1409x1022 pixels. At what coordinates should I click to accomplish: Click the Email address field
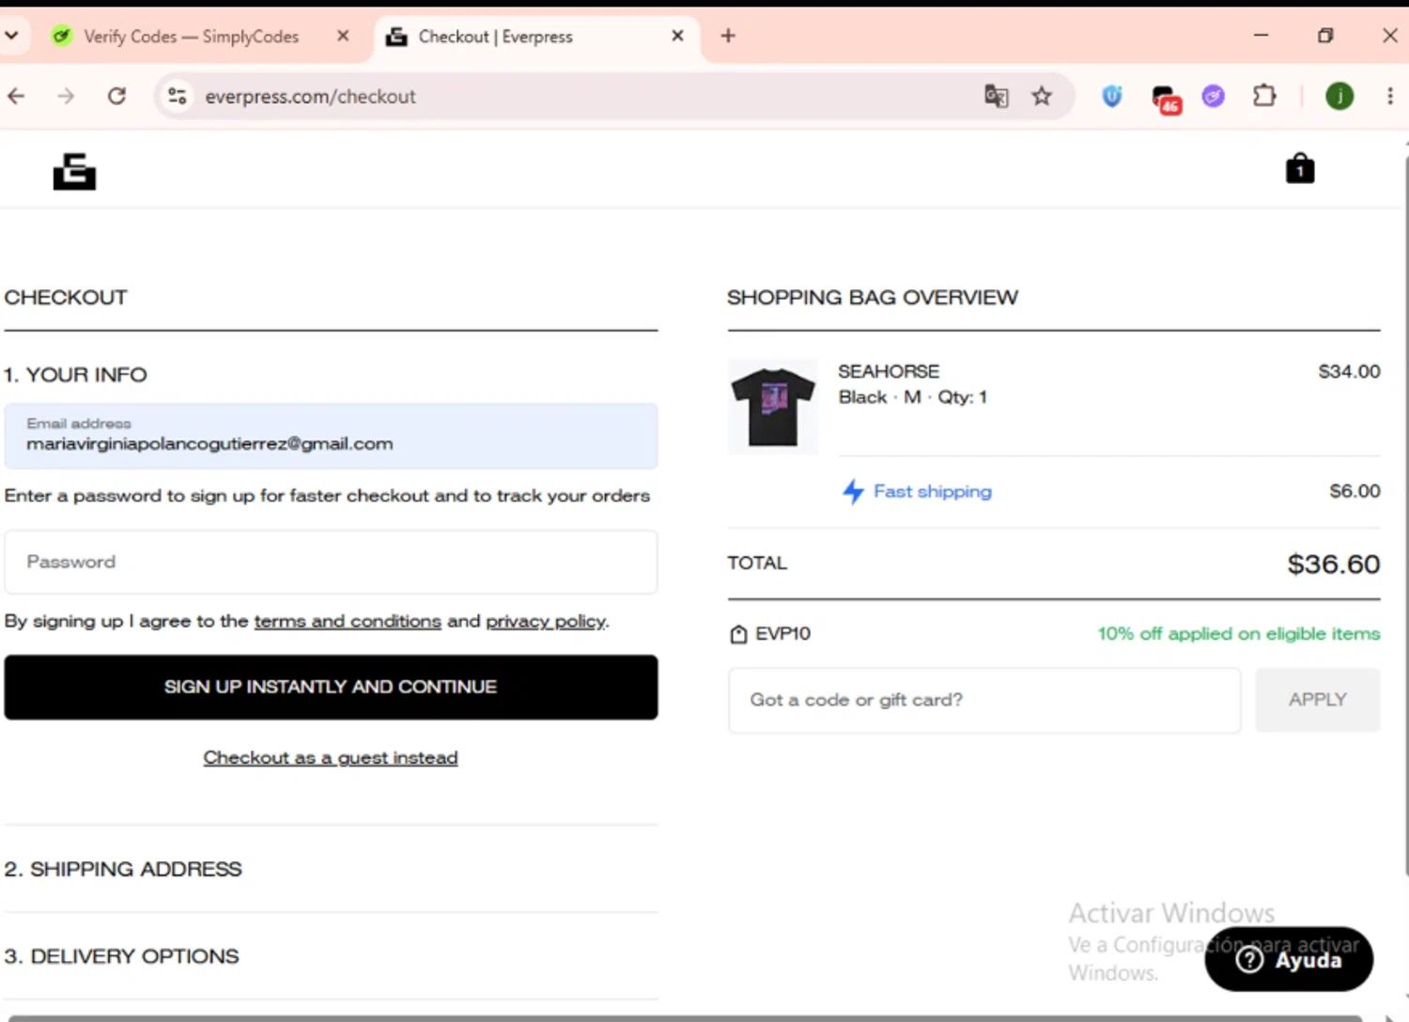tap(331, 436)
